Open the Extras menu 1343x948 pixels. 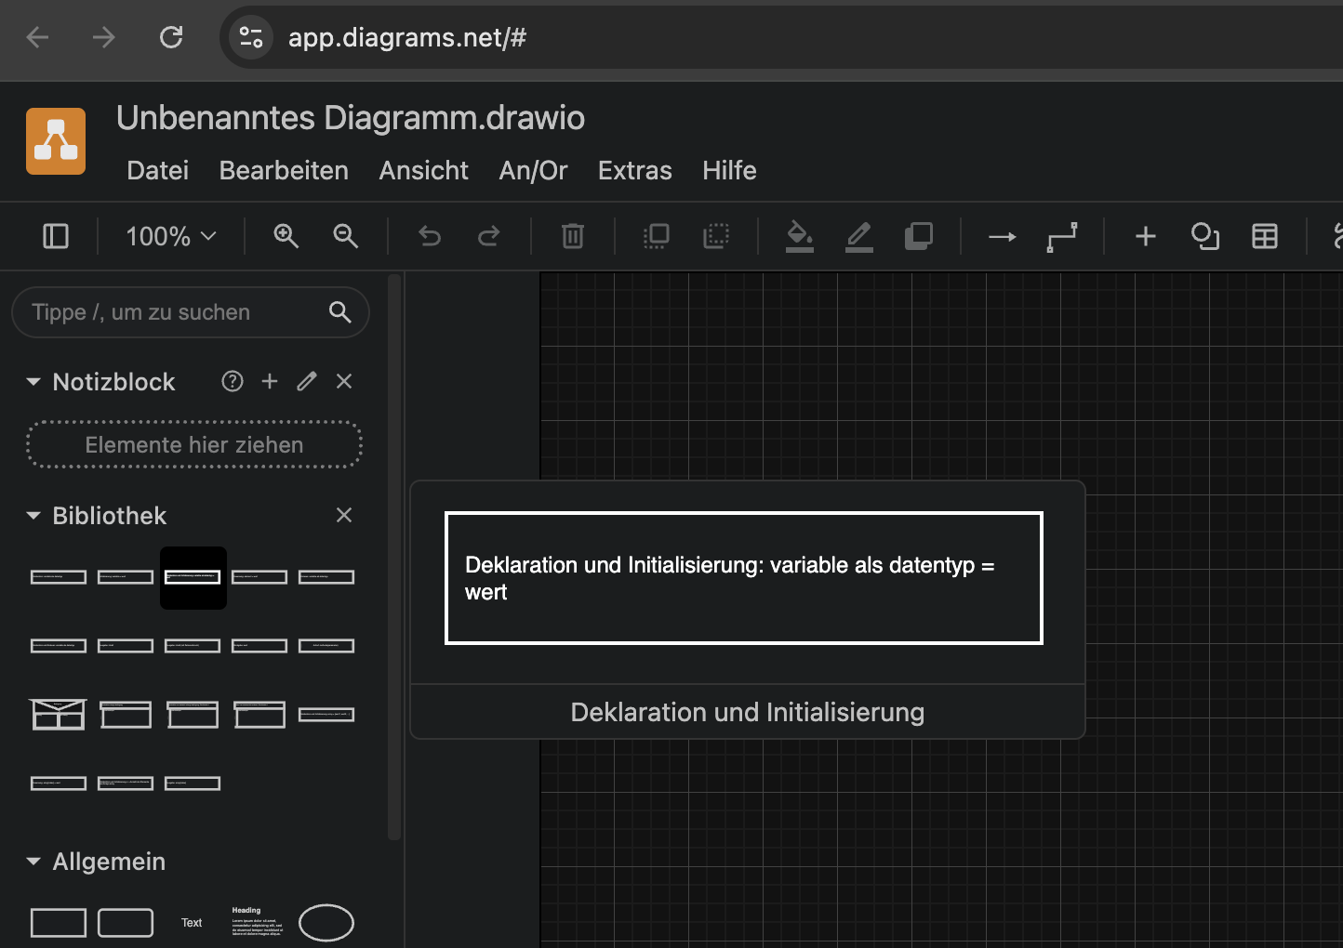pyautogui.click(x=634, y=170)
